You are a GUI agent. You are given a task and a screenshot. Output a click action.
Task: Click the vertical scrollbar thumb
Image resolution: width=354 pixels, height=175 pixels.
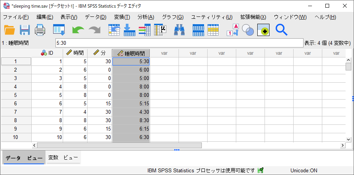tap(349, 67)
